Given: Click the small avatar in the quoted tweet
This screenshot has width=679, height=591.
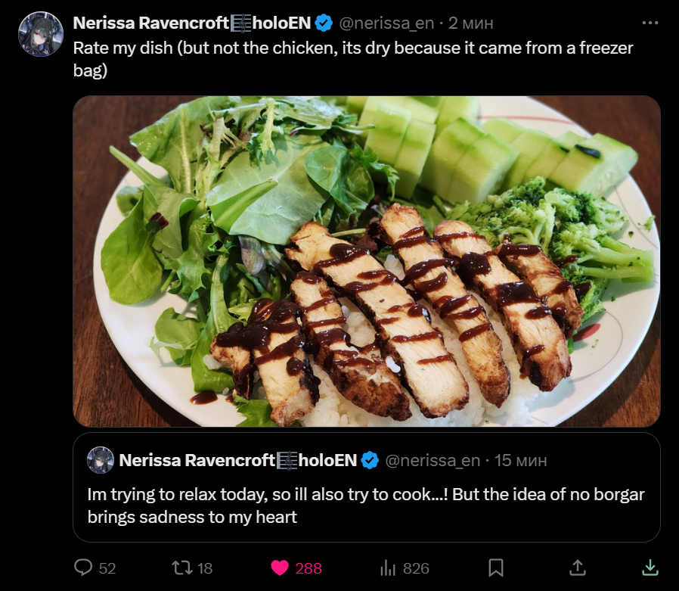Looking at the screenshot, I should (x=101, y=460).
